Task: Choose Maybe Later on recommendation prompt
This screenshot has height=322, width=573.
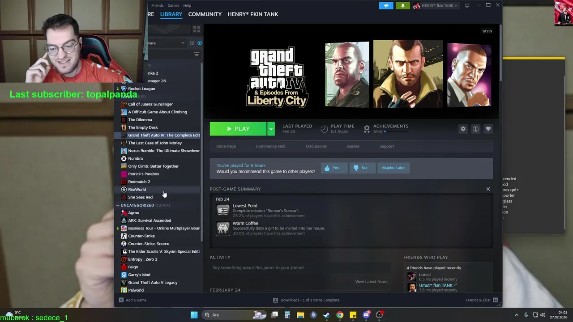Action: [393, 168]
